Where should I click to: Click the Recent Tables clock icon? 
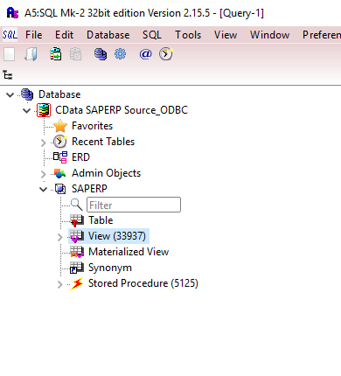(60, 142)
